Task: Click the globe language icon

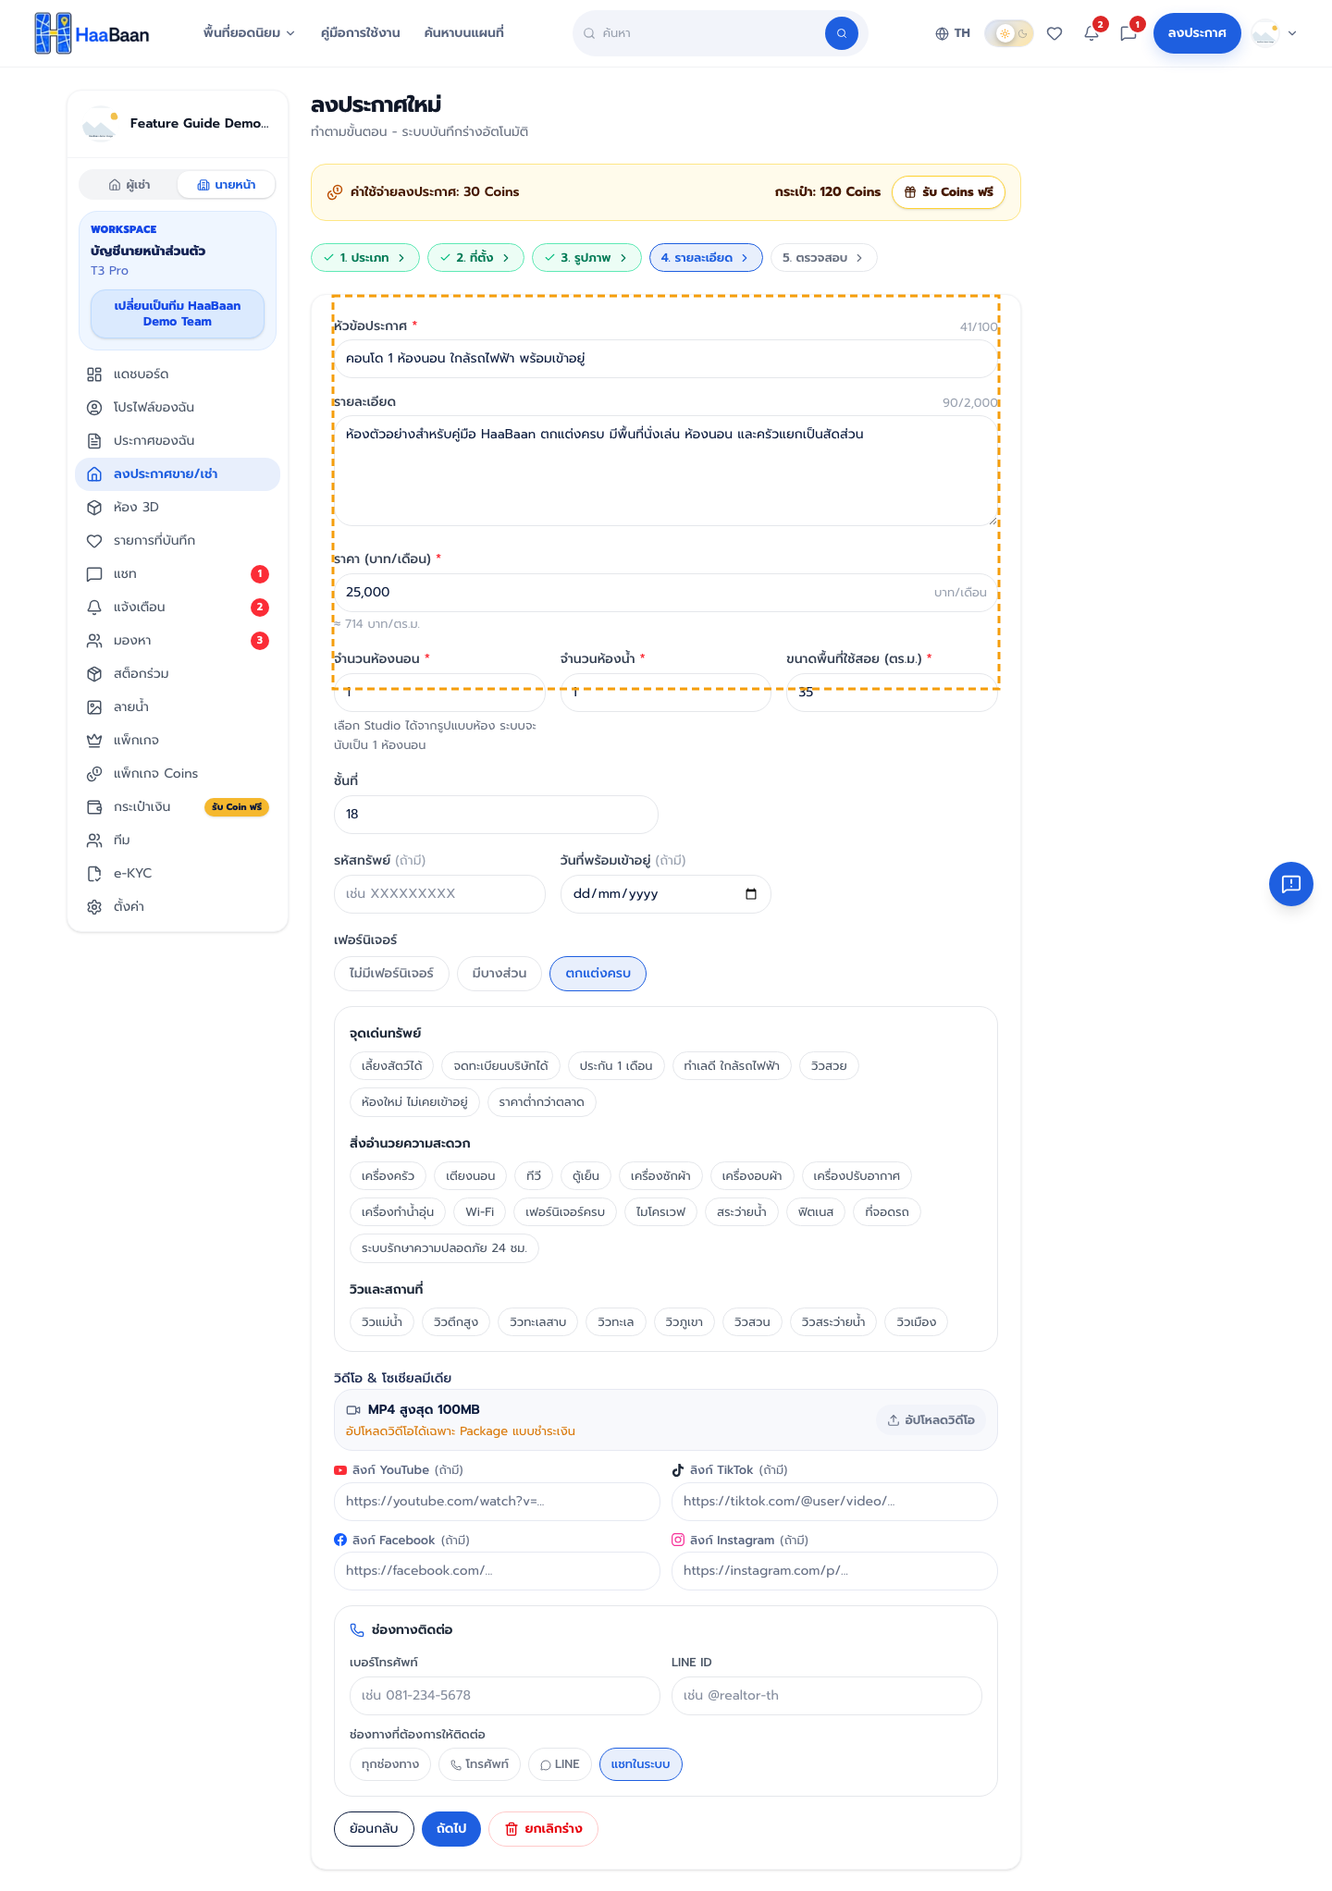Action: 942,33
